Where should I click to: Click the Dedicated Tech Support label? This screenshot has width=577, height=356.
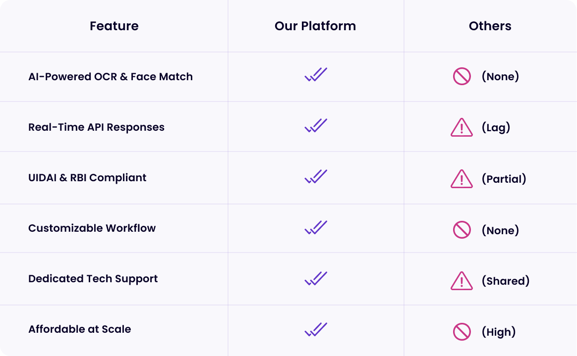93,279
